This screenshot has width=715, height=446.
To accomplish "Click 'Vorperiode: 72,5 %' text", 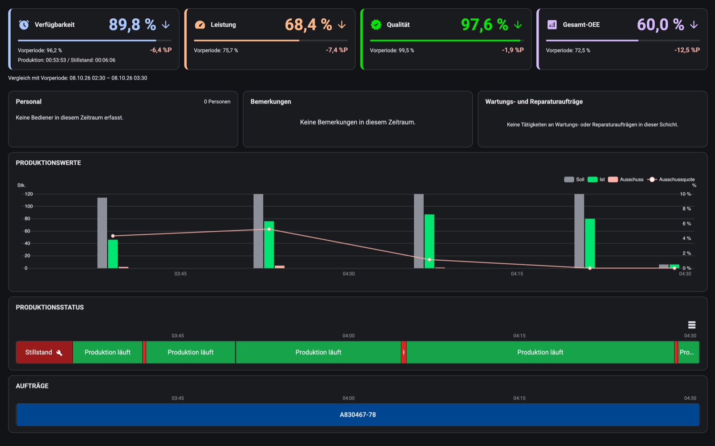I will [x=568, y=50].
